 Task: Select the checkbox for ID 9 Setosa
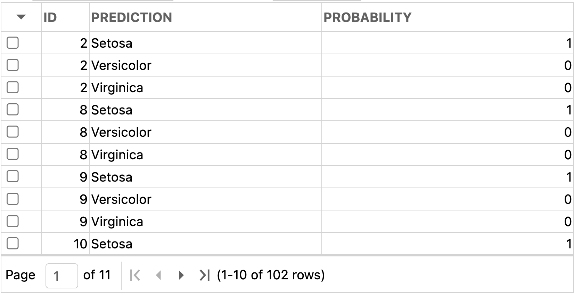tap(13, 176)
